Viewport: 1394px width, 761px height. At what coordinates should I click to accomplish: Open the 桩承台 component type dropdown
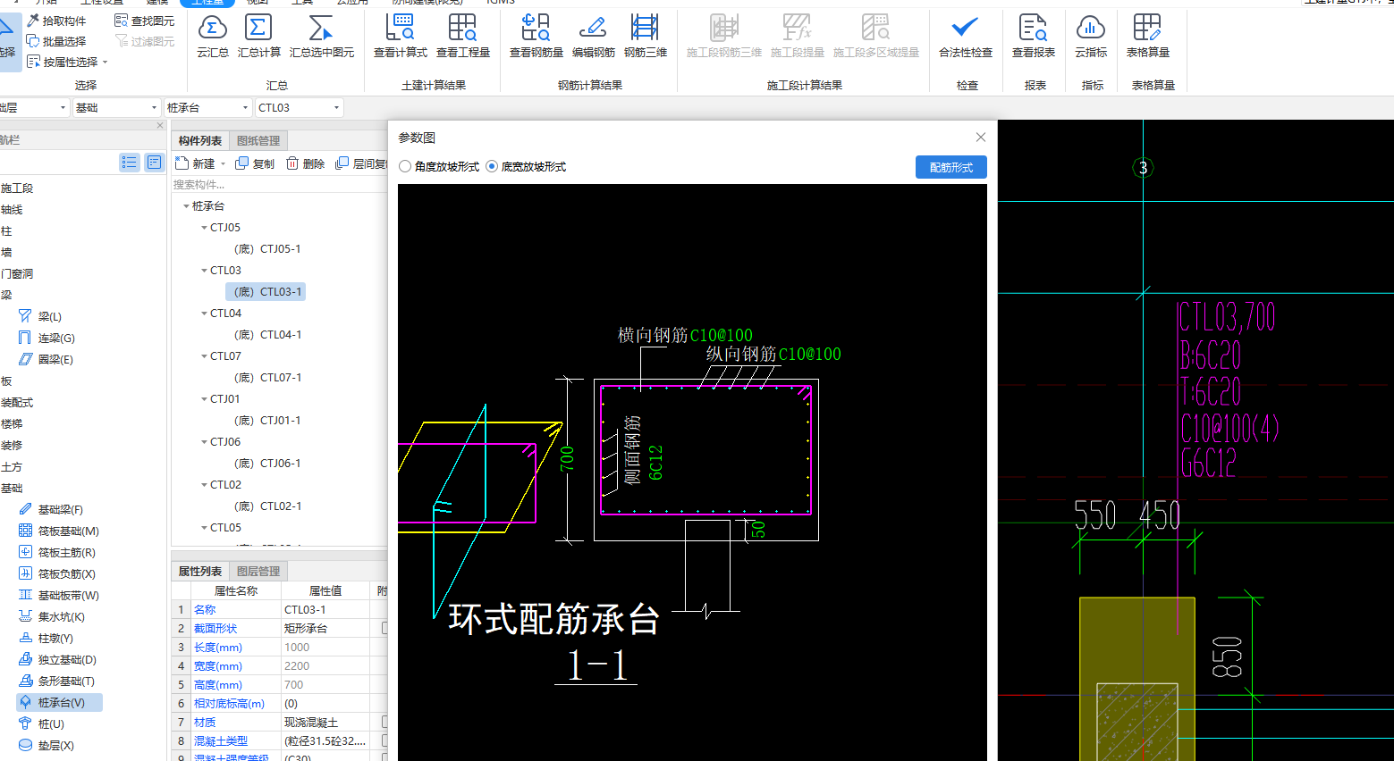[207, 107]
